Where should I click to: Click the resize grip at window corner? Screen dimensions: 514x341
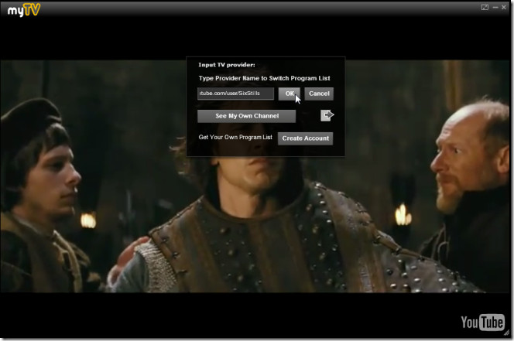(x=506, y=332)
